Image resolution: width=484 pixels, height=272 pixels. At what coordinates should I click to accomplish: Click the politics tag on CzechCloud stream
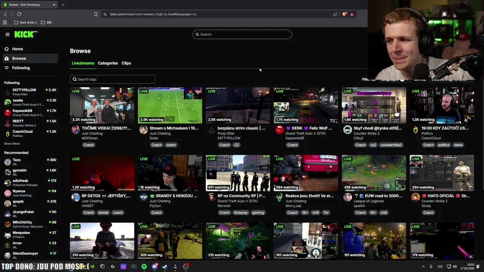pyautogui.click(x=444, y=145)
